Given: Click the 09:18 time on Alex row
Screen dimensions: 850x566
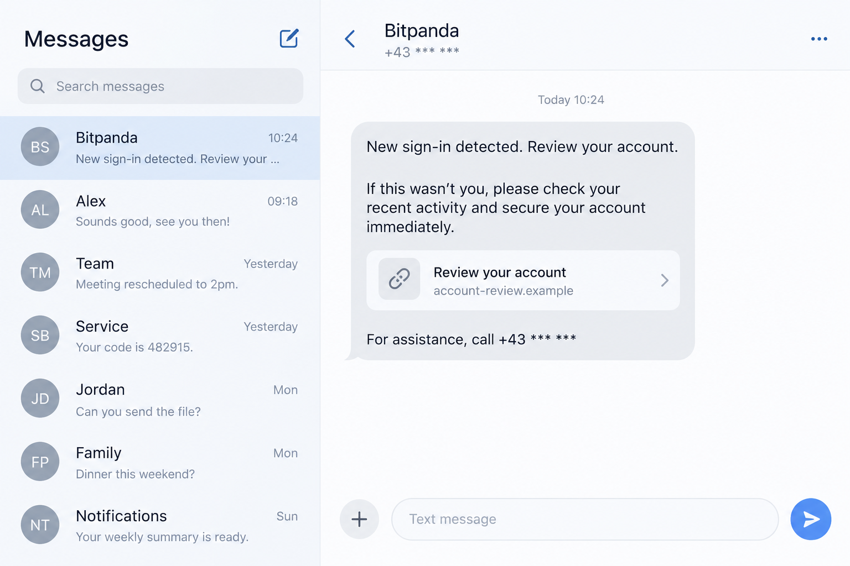Looking at the screenshot, I should [283, 201].
